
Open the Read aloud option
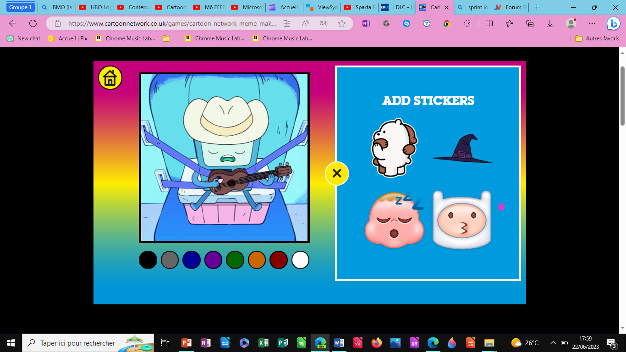305,23
